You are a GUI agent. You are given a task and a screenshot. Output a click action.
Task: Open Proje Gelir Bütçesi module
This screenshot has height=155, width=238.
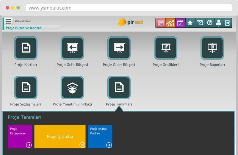(72, 48)
